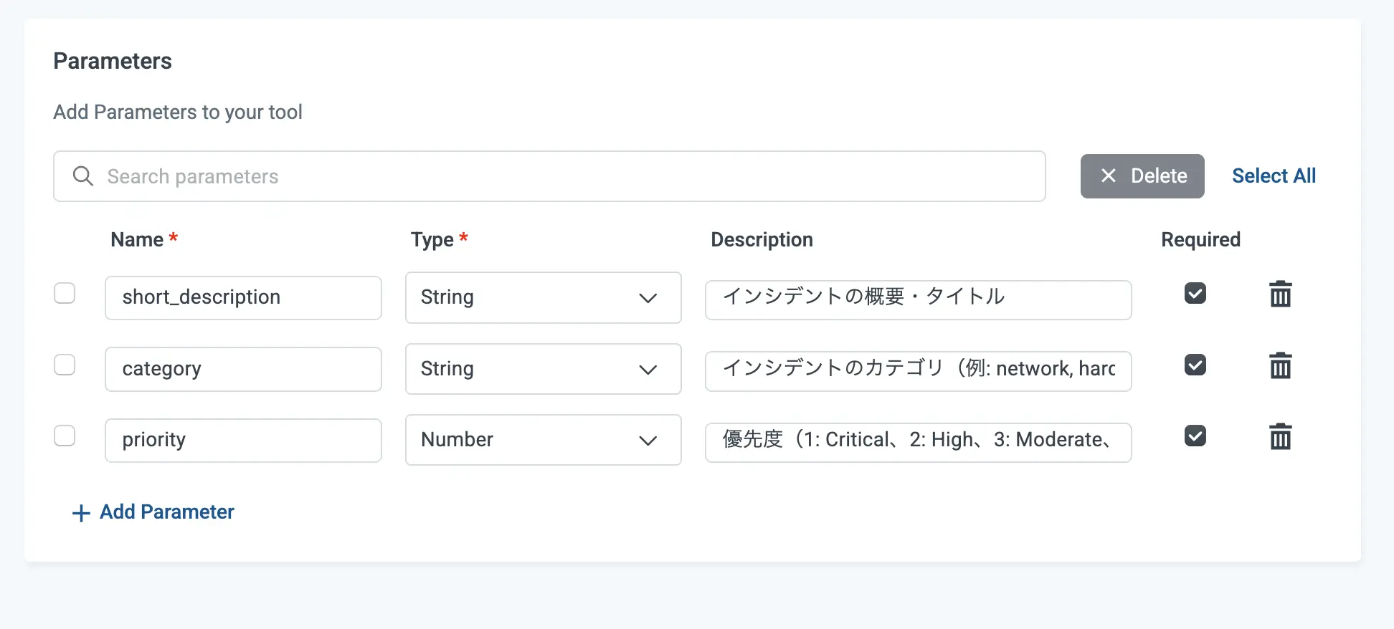Screen dimensions: 1394x629
Task: Uncheck Required for short_description
Action: pos(1195,294)
